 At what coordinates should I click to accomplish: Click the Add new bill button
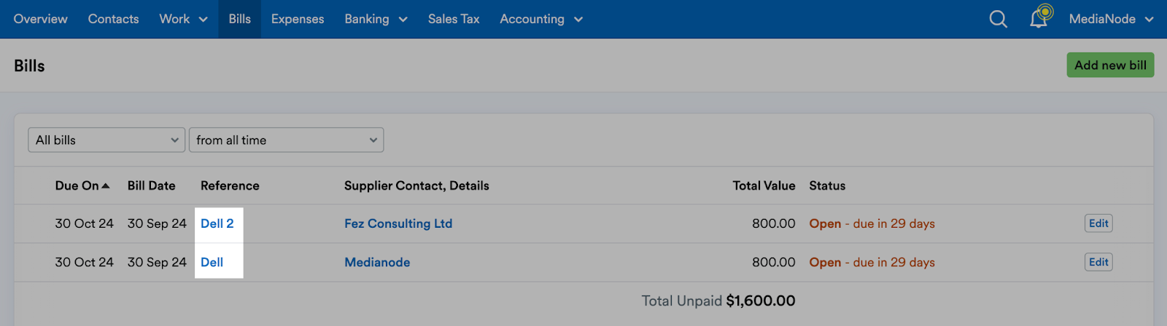click(x=1110, y=65)
